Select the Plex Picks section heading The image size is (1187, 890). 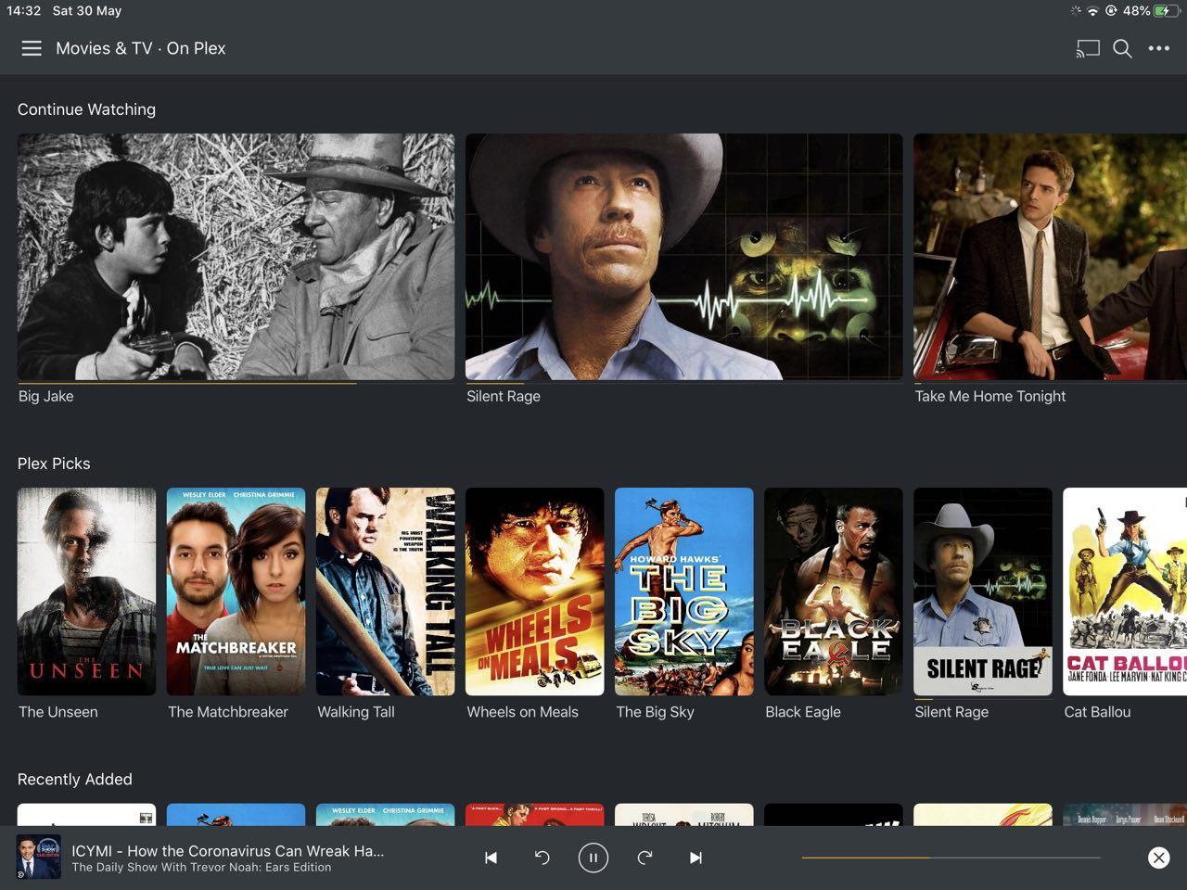click(54, 464)
